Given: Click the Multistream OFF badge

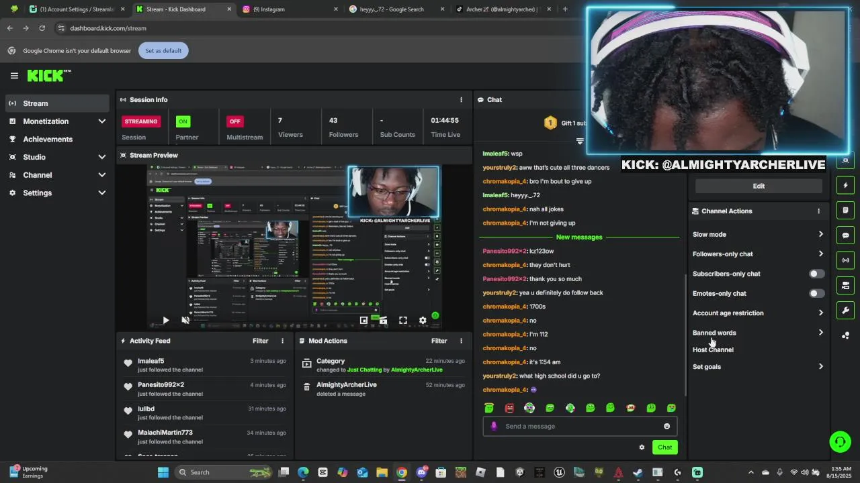Looking at the screenshot, I should coord(234,121).
